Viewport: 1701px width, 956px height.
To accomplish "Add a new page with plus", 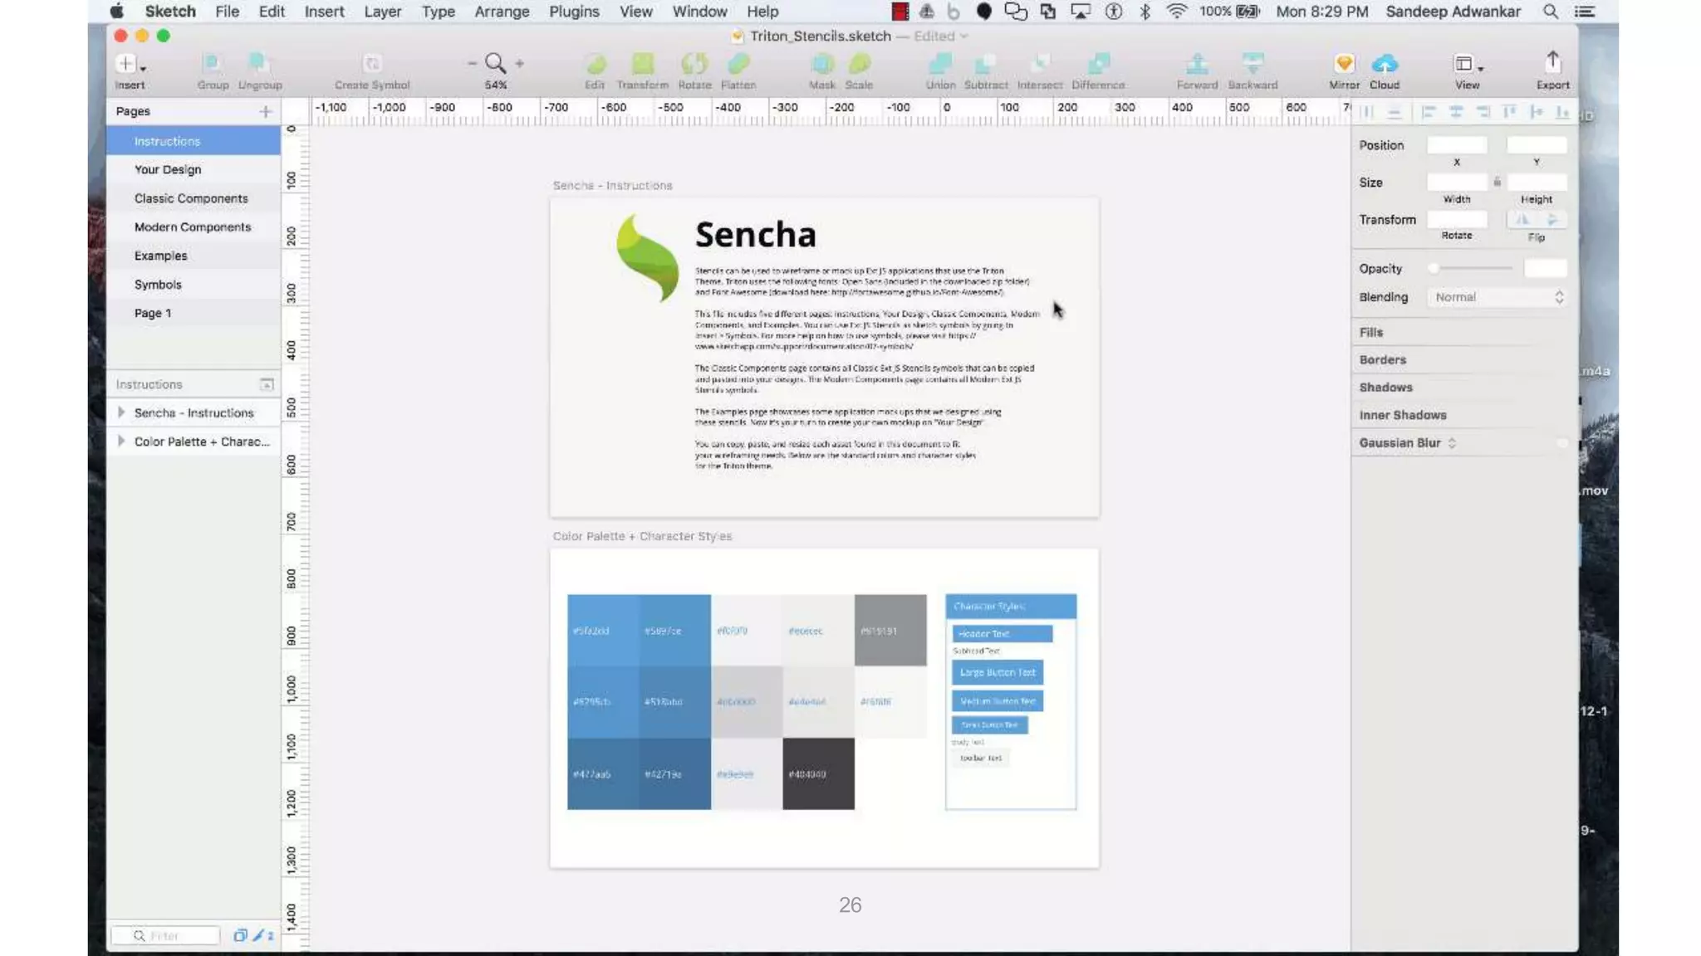I will pyautogui.click(x=266, y=111).
